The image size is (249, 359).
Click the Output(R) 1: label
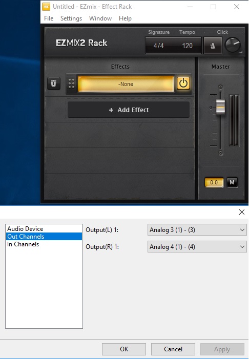click(102, 247)
